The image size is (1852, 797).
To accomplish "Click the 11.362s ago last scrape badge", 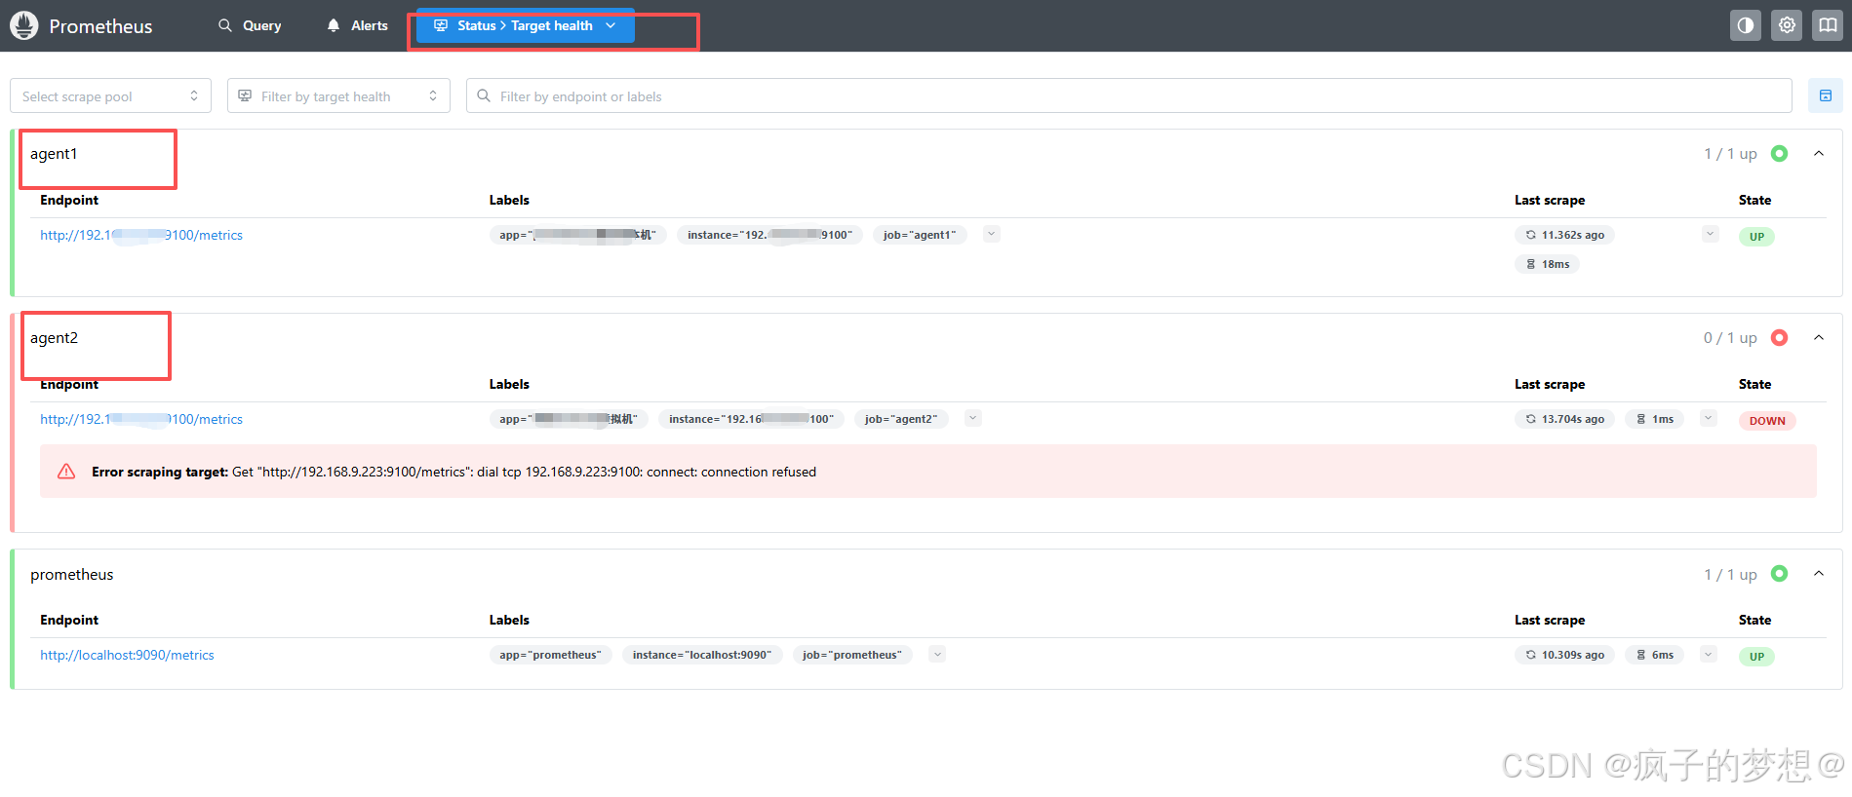I will click(x=1564, y=235).
